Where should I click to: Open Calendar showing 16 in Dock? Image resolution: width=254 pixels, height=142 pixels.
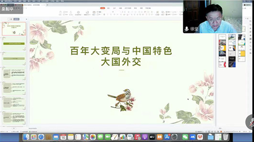coord(63,137)
